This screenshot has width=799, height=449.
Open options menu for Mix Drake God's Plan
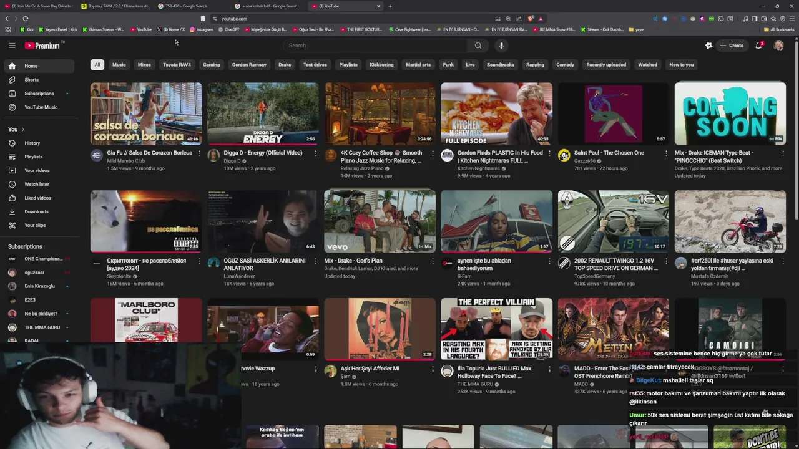432,261
